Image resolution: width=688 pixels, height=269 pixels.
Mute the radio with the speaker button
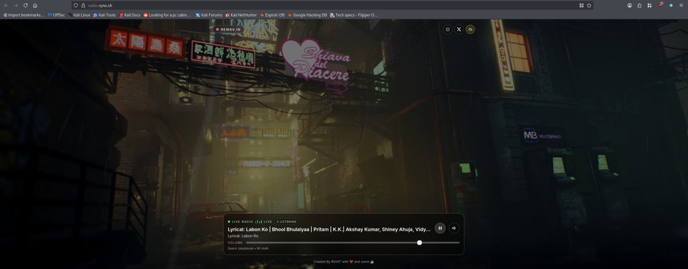tap(454, 228)
